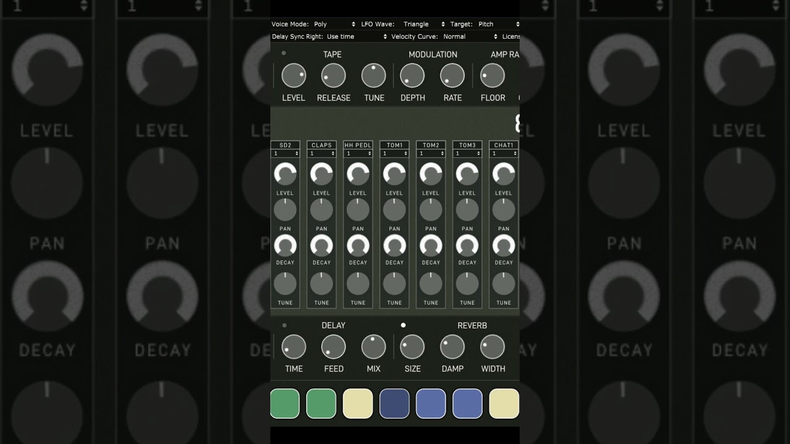Click the CHAT1 DECAY knob

pyautogui.click(x=504, y=246)
